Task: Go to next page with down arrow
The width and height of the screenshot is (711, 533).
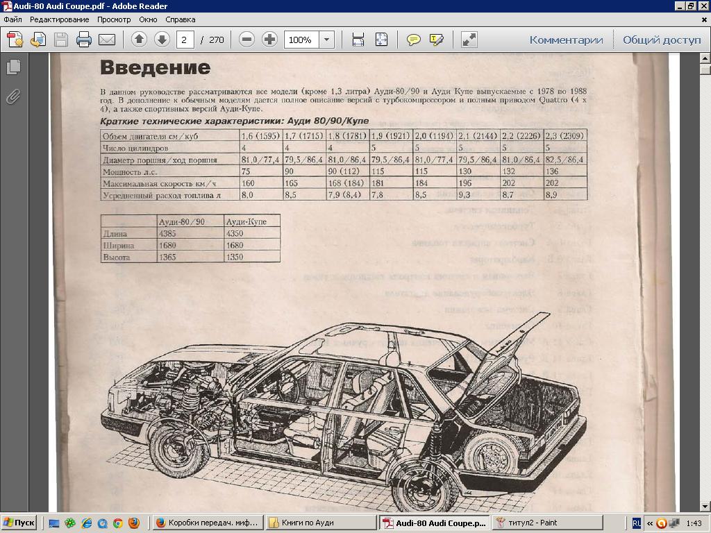Action: coord(162,40)
